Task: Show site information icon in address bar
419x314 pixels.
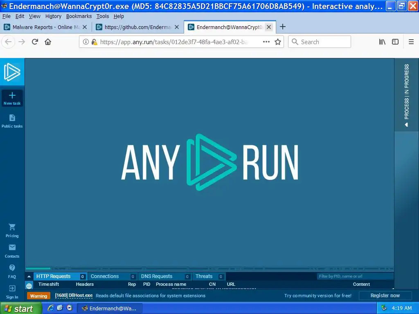Action: (86, 42)
